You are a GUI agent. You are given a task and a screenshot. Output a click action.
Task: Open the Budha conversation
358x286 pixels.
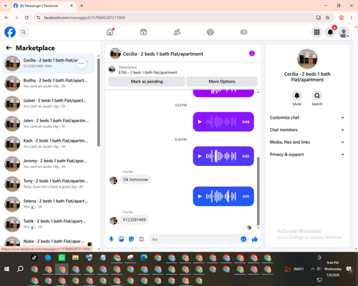(48, 84)
